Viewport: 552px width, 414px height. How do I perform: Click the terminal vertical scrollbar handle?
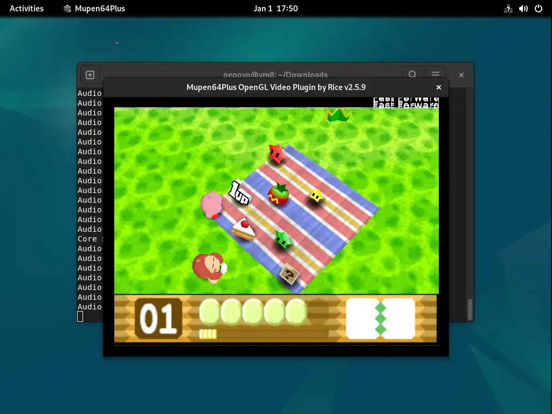tap(470, 309)
